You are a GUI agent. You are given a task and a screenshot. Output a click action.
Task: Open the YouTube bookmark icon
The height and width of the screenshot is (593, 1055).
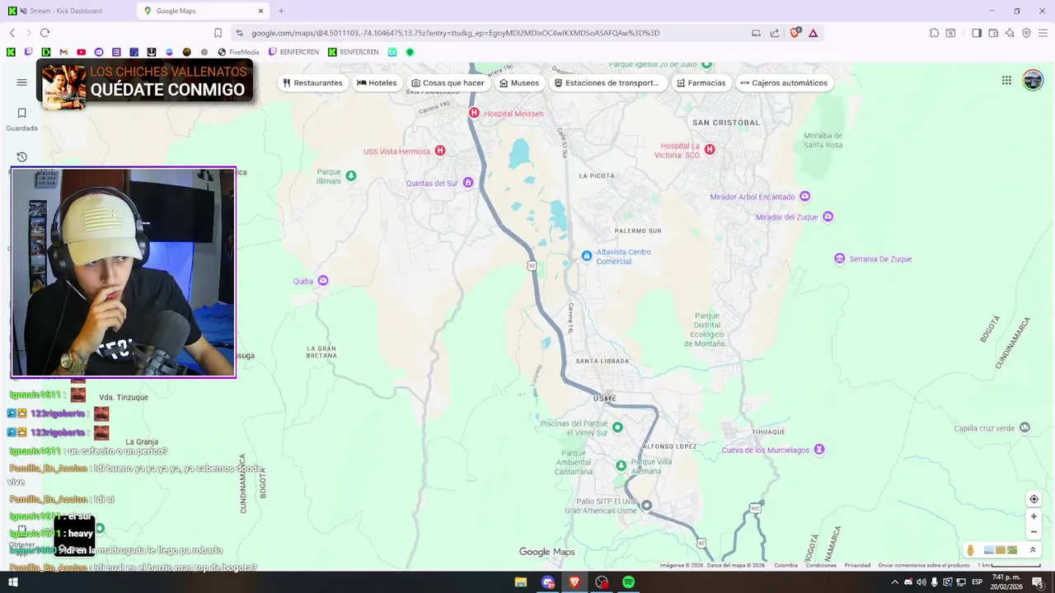[81, 52]
